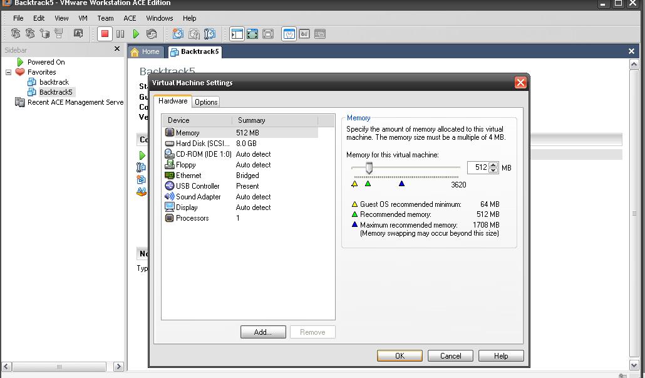This screenshot has height=378, width=645.
Task: Decrease memory with the spinner down arrow
Action: click(493, 171)
